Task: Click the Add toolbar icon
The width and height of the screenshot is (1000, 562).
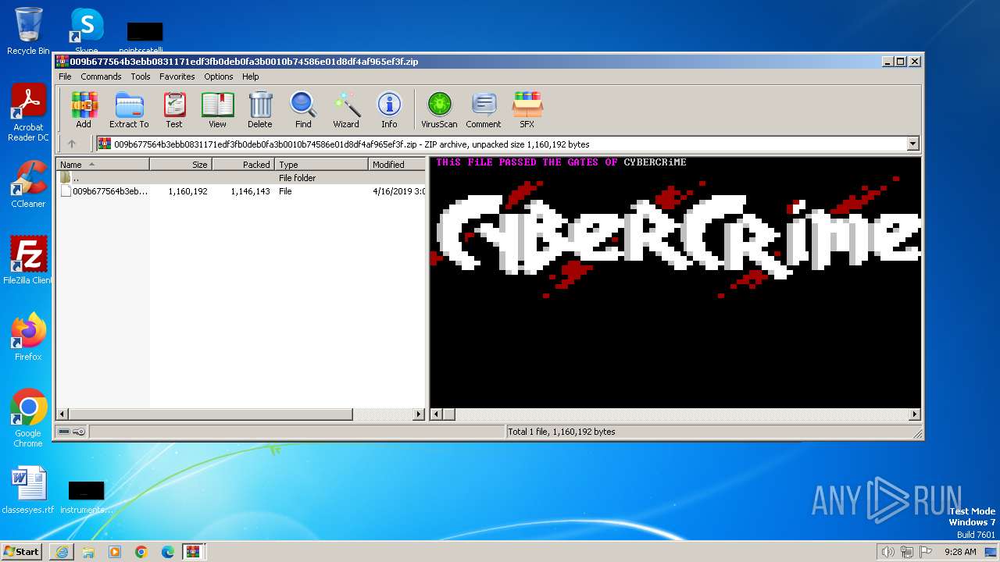Action: (x=84, y=110)
